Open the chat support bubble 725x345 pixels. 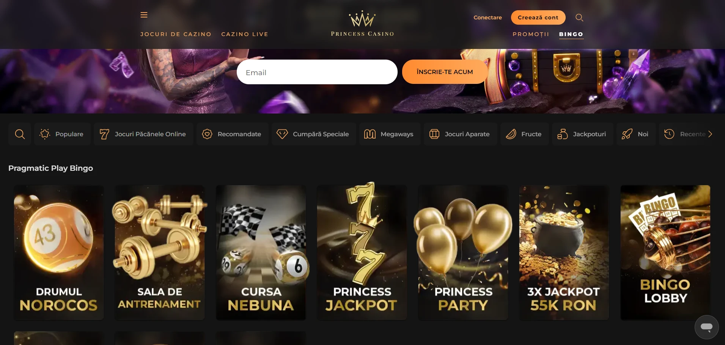point(706,327)
